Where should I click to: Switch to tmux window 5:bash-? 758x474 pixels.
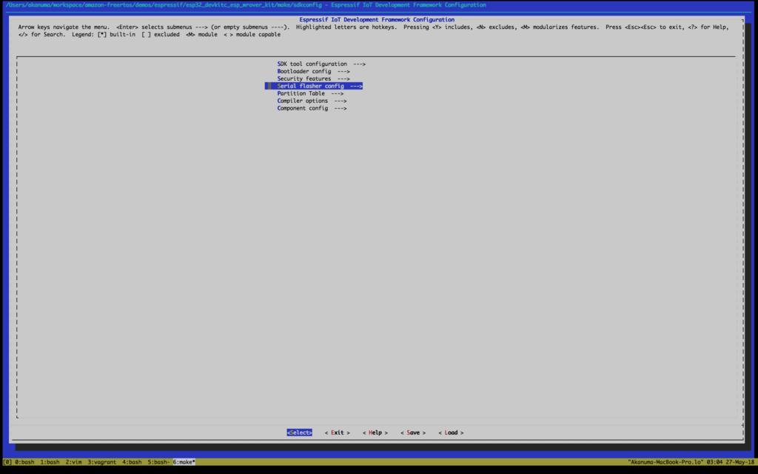click(x=158, y=462)
